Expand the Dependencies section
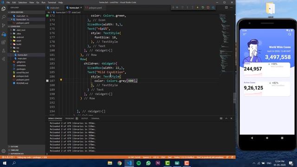Image resolution: width=297 pixels, height=167 pixels. (26, 154)
